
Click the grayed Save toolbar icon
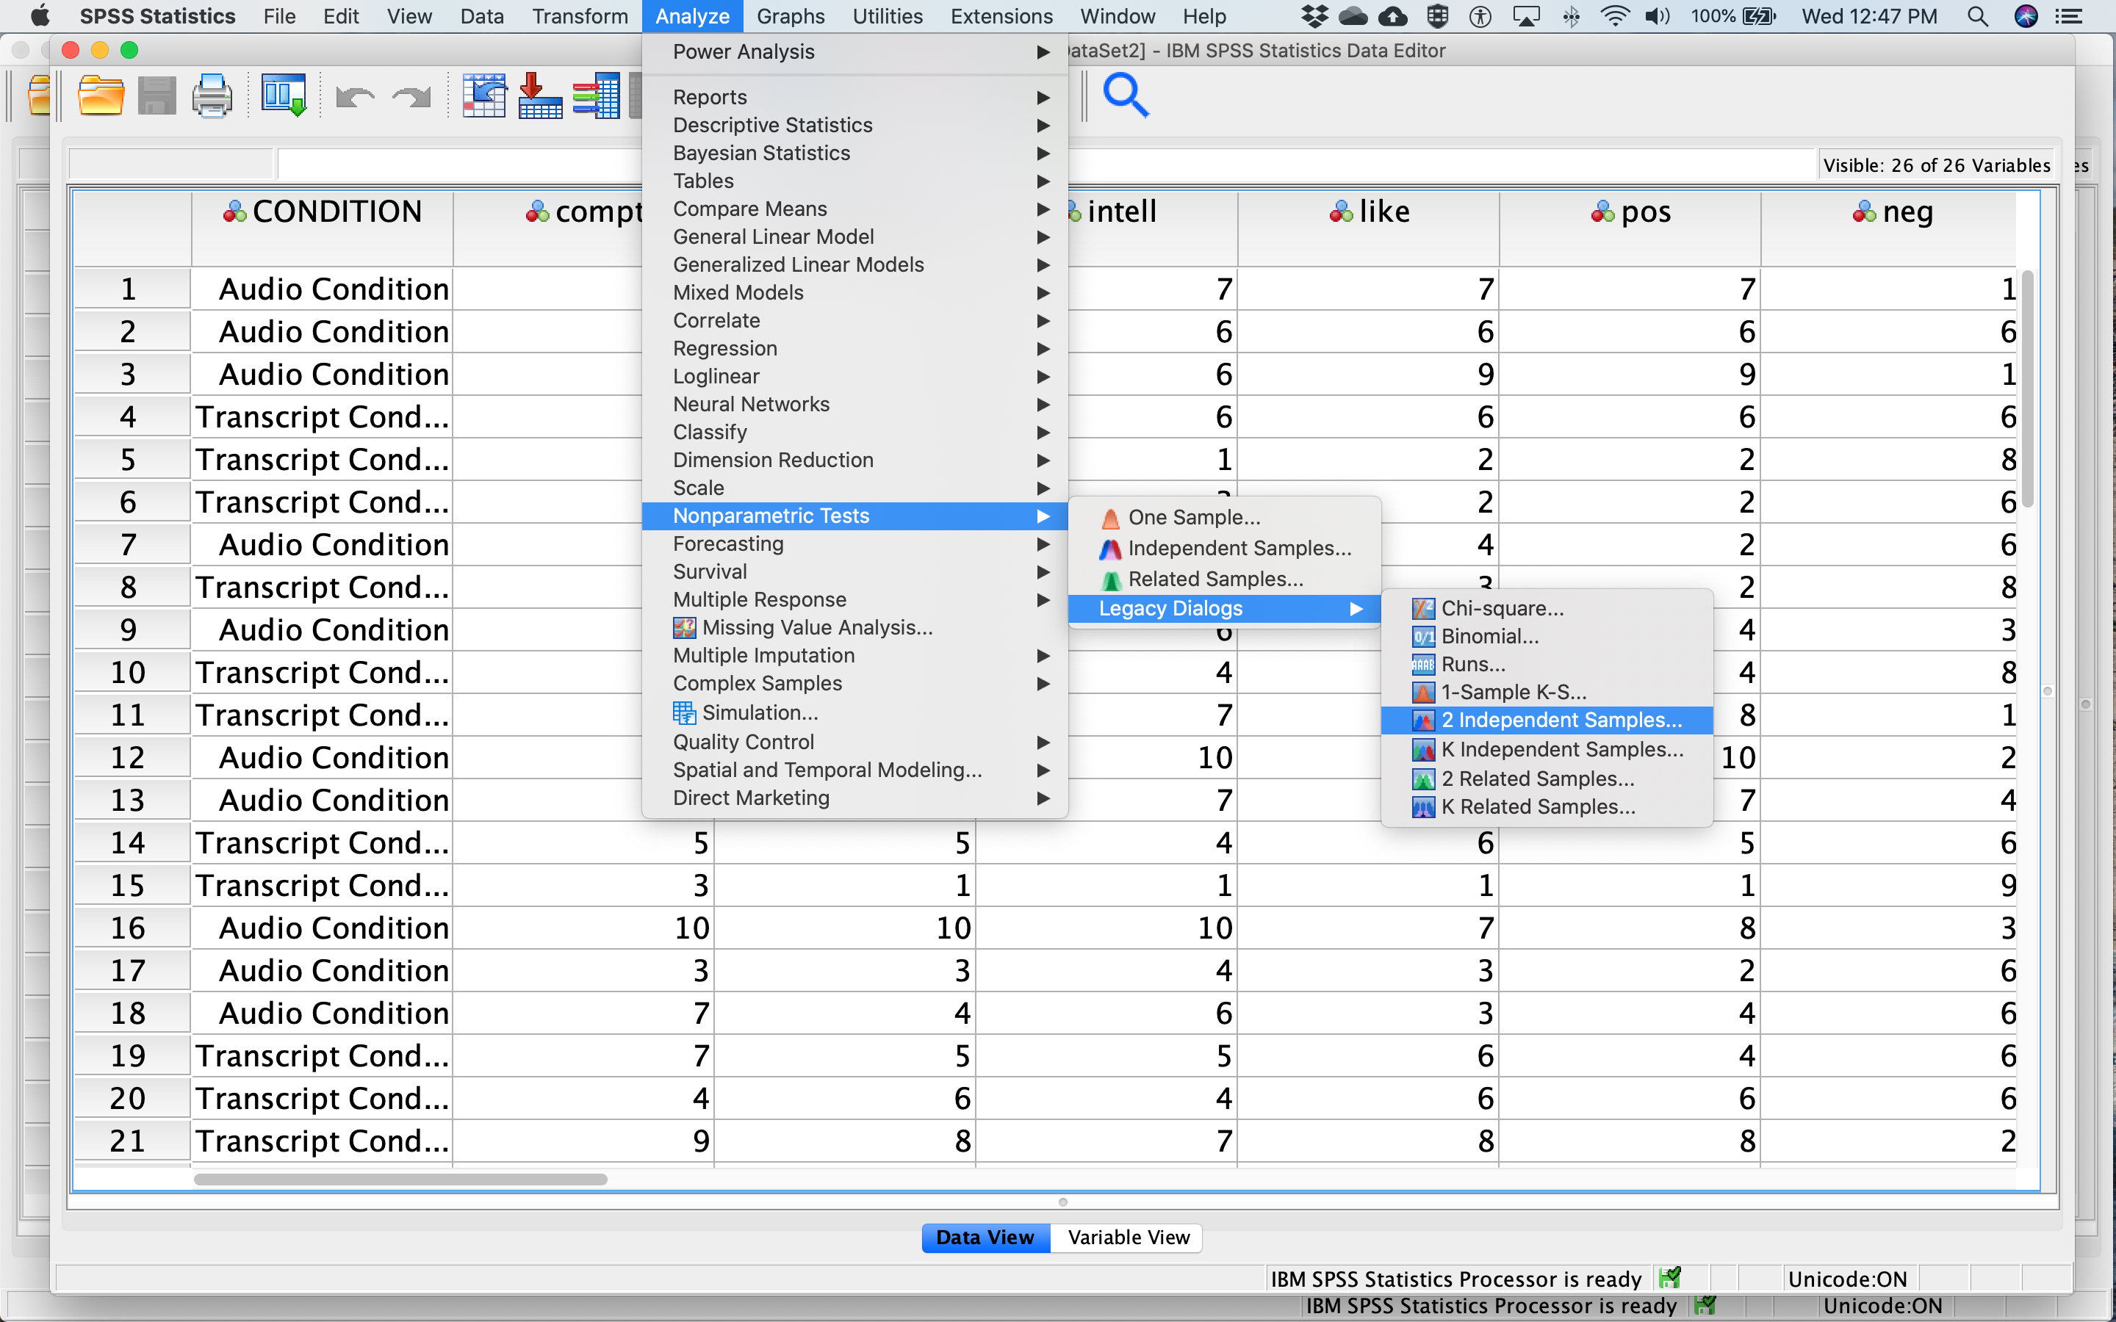156,95
